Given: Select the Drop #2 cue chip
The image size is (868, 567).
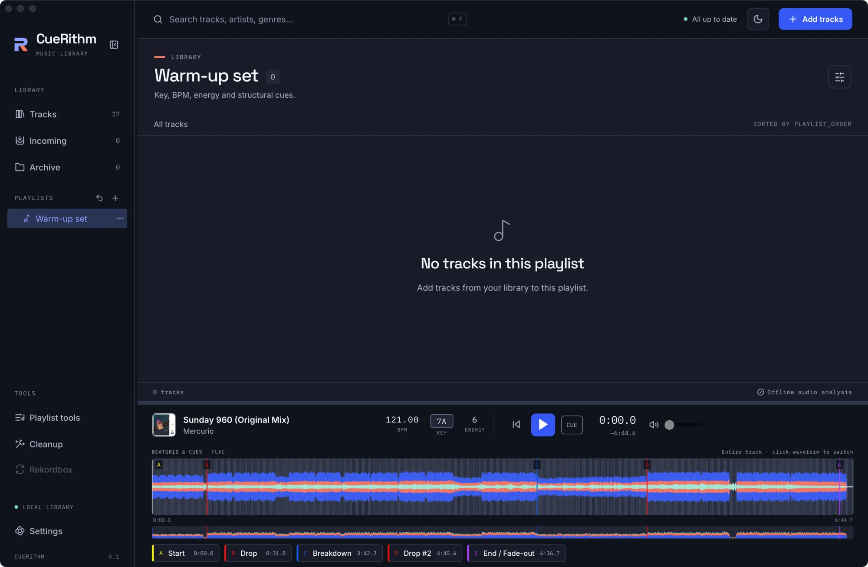Looking at the screenshot, I should point(425,553).
